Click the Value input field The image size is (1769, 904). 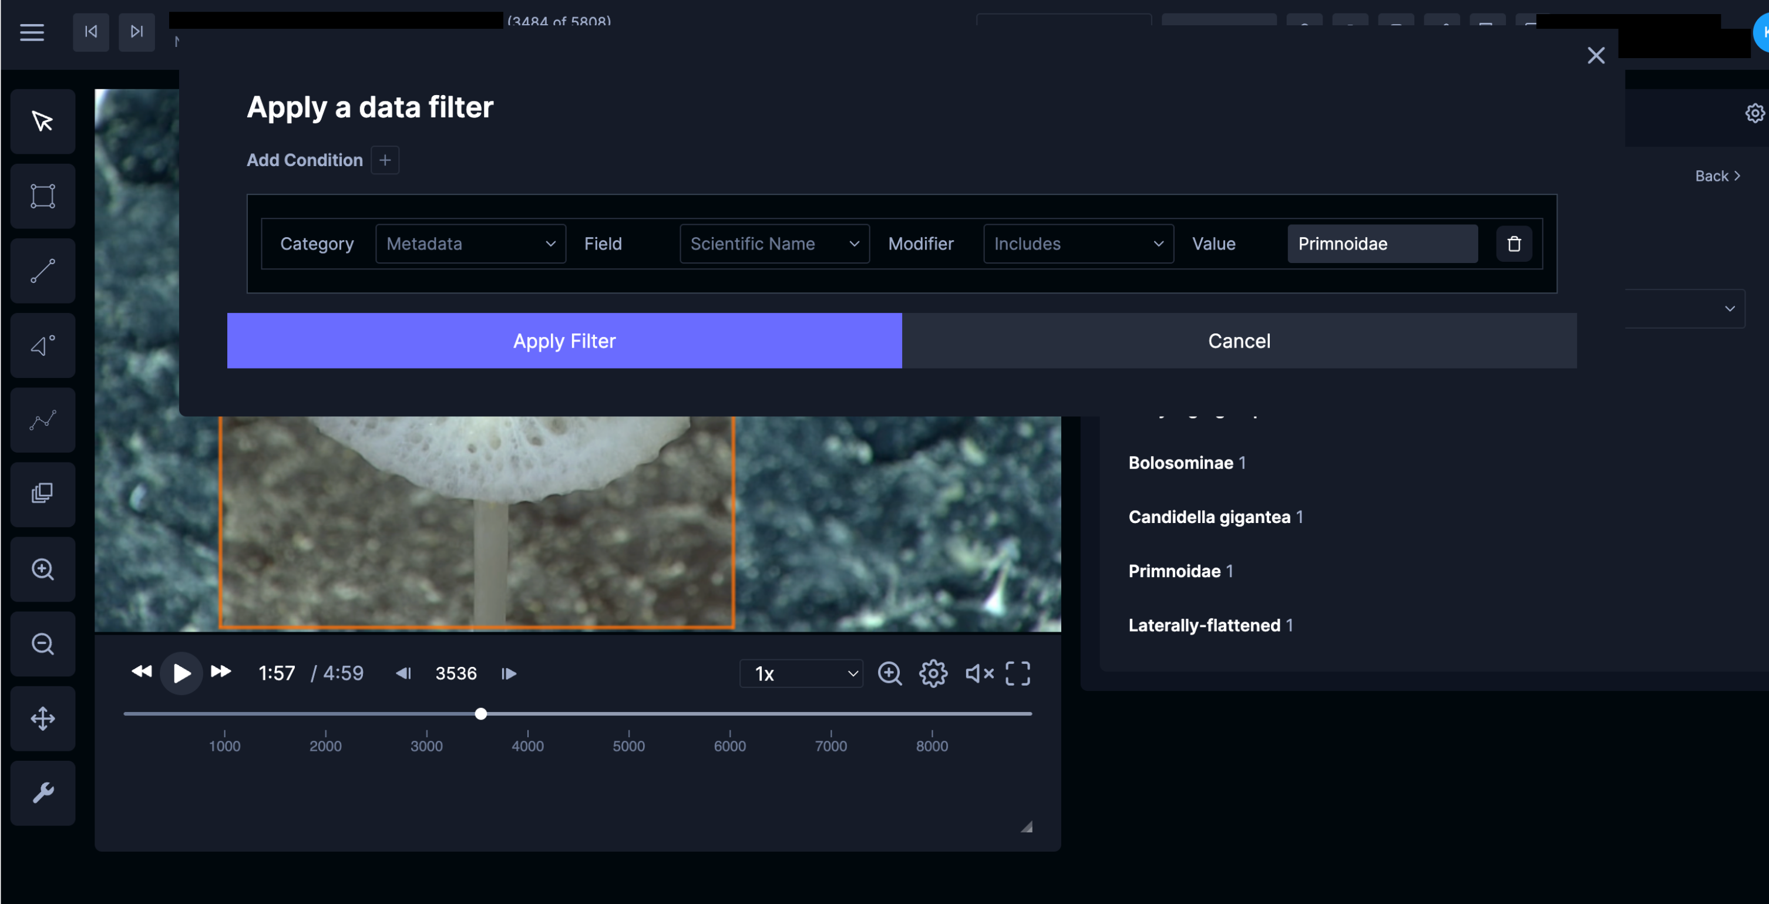tap(1382, 244)
